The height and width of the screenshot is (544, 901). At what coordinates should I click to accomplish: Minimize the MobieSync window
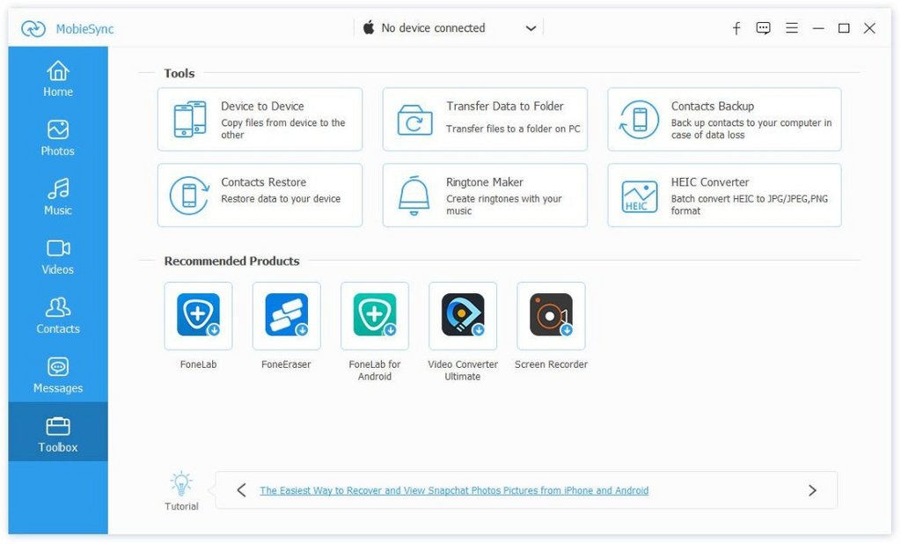point(818,28)
